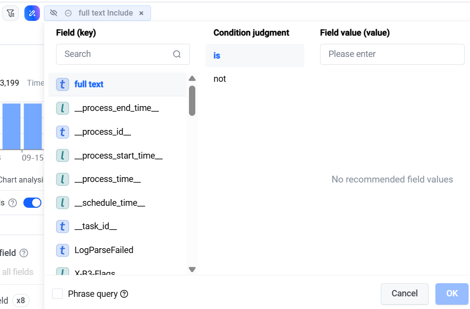The height and width of the screenshot is (309, 470).
Task: Click the minus circle icon on the filter tag
Action: pyautogui.click(x=68, y=13)
